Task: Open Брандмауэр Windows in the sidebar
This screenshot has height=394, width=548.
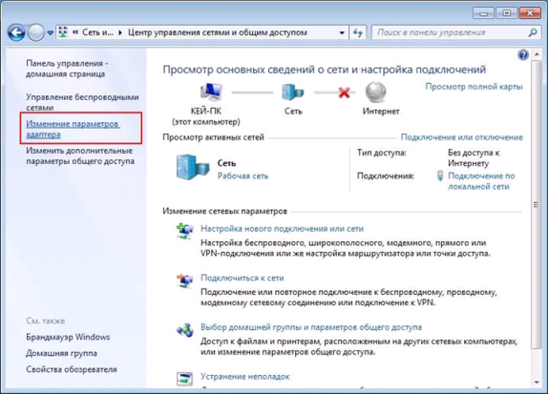Action: 68,337
